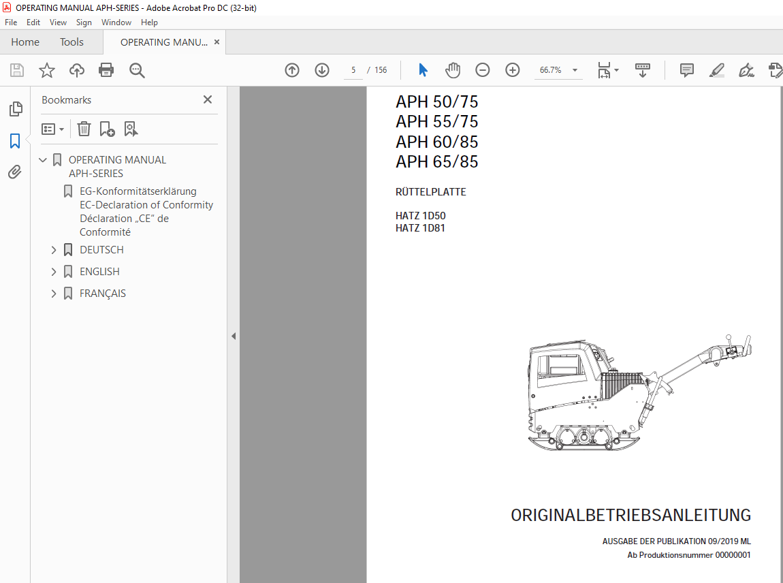Click ORIGINALBETRIEBSANLEITUNG heading text
Screen dimensions: 783x583
point(630,515)
